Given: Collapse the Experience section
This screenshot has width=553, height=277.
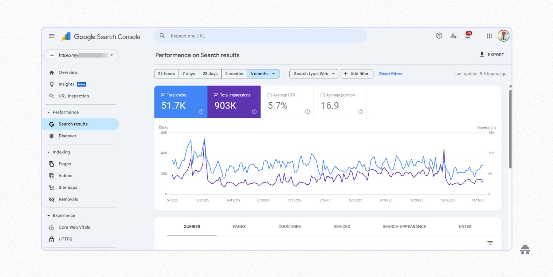Looking at the screenshot, I should point(49,216).
